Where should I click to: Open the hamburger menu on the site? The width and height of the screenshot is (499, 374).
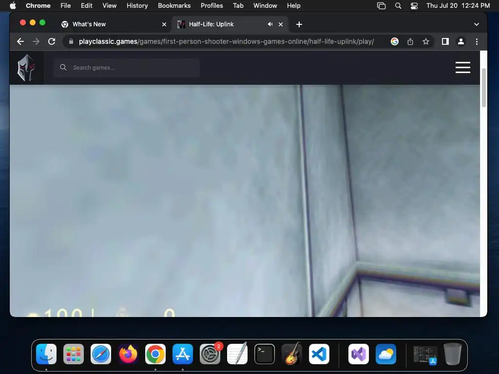(463, 67)
